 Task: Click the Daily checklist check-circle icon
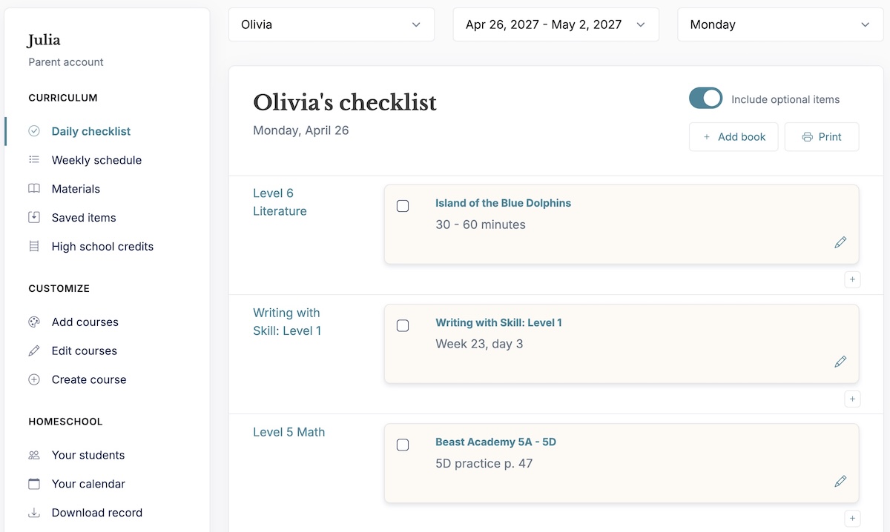pyautogui.click(x=34, y=131)
